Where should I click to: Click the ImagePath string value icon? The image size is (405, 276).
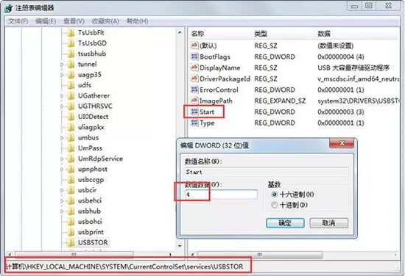pos(194,101)
